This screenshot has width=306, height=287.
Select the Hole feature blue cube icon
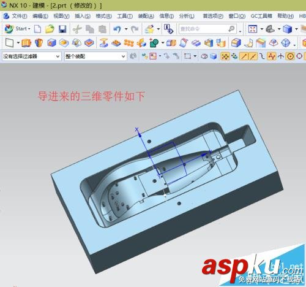tap(51, 43)
